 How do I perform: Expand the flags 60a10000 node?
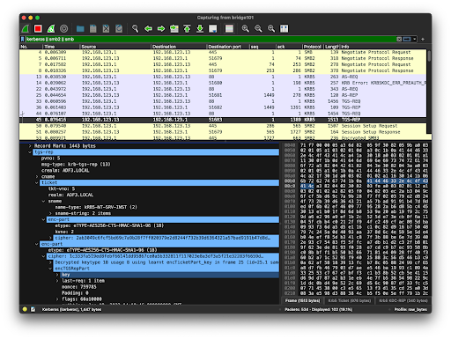pos(57,299)
